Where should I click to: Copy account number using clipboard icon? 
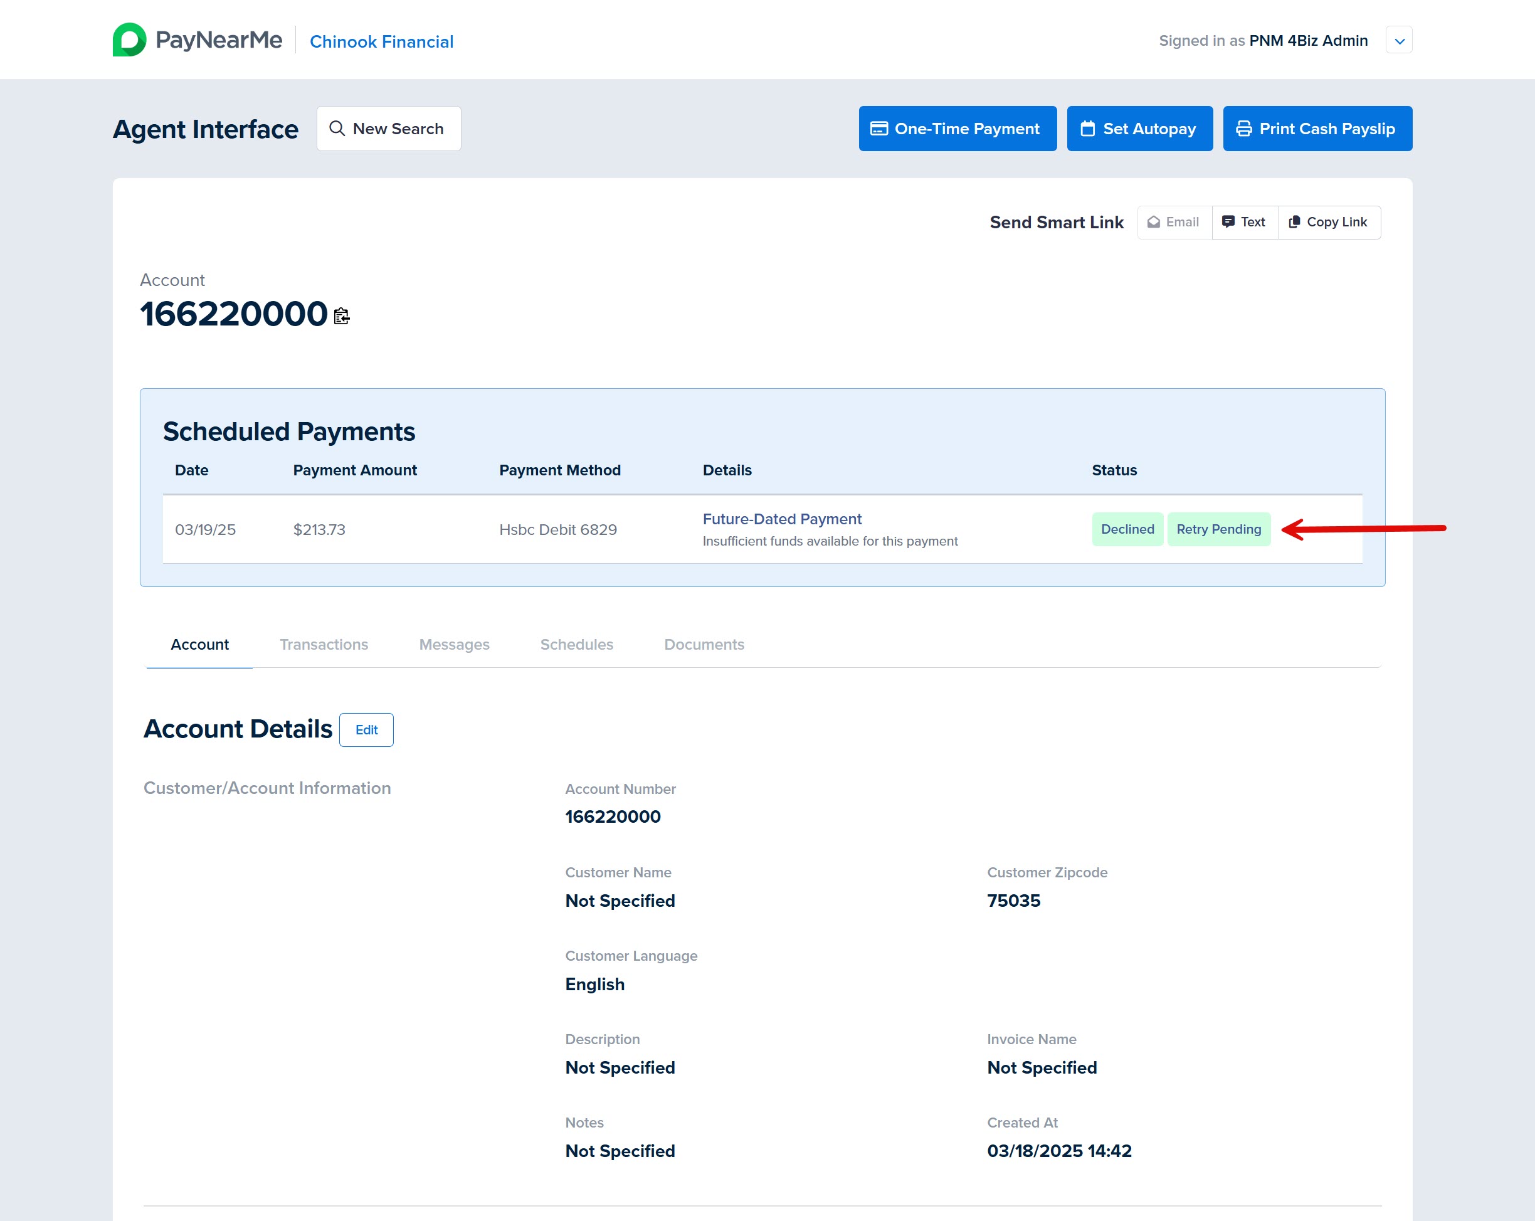(x=342, y=315)
